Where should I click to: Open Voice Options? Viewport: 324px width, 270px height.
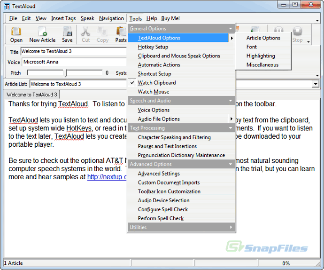pyautogui.click(x=181, y=110)
